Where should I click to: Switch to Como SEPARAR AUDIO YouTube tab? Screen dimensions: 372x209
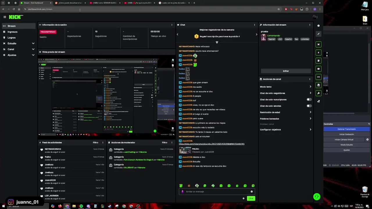click(105, 3)
